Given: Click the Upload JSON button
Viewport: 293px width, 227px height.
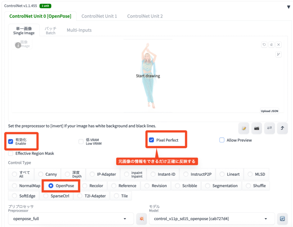Looking at the screenshot, I should (x=270, y=111).
